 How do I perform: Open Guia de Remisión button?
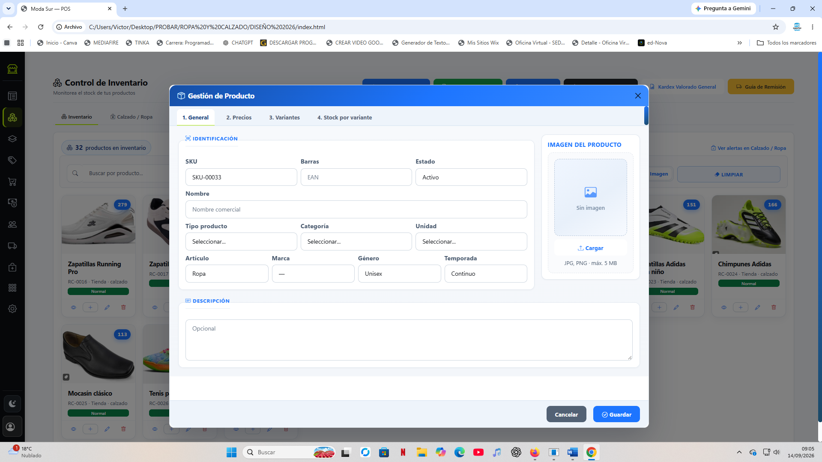pyautogui.click(x=761, y=86)
